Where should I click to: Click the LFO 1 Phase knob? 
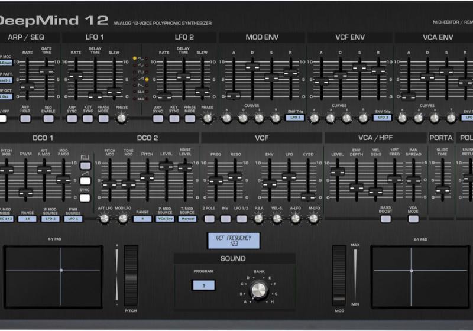click(x=122, y=118)
